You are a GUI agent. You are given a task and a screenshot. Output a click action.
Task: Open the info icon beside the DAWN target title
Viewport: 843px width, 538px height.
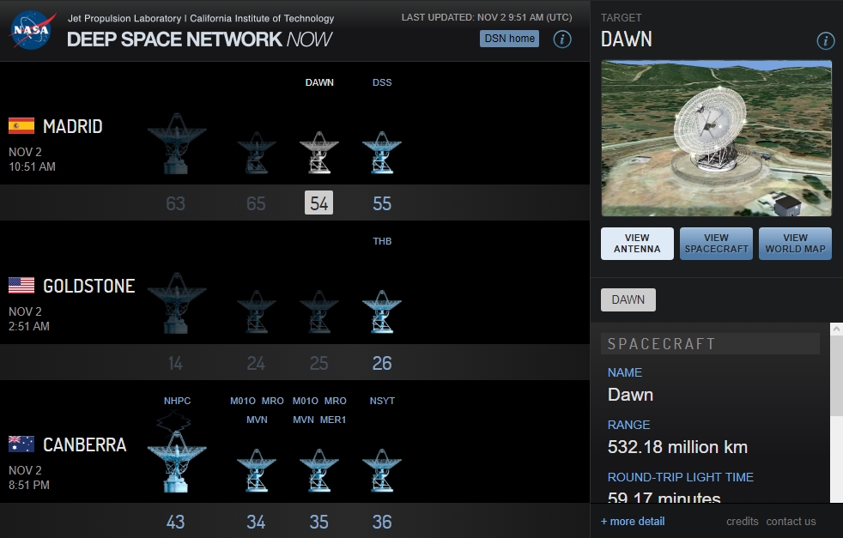tap(826, 40)
